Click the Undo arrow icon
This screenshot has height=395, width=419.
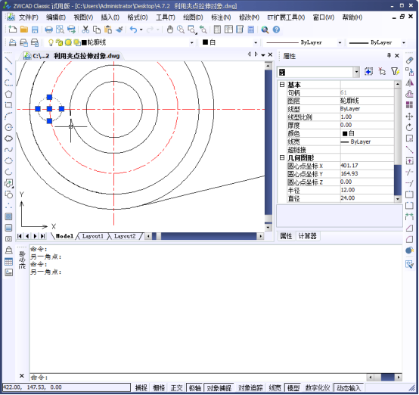[133, 30]
